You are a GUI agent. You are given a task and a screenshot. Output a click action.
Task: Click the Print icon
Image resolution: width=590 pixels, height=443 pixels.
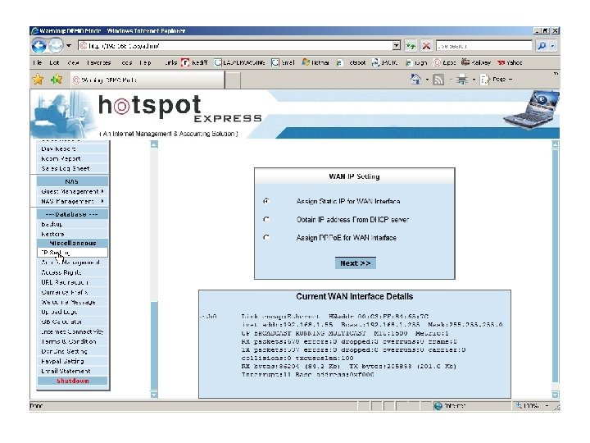coord(462,80)
